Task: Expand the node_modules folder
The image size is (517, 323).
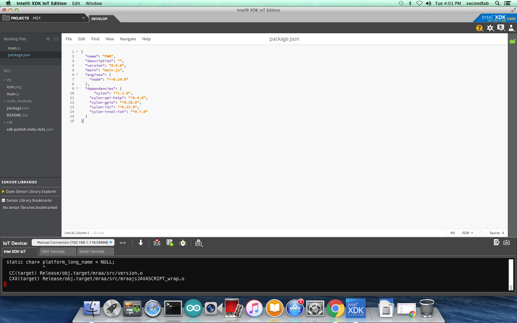Action: point(5,101)
